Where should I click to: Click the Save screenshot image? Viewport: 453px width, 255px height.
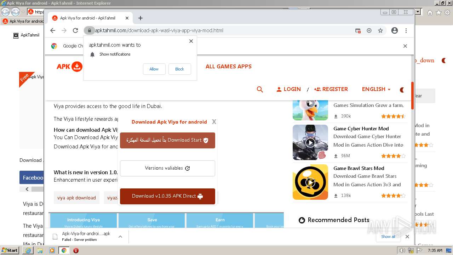click(152, 220)
